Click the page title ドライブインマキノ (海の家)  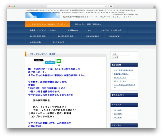click(43, 54)
